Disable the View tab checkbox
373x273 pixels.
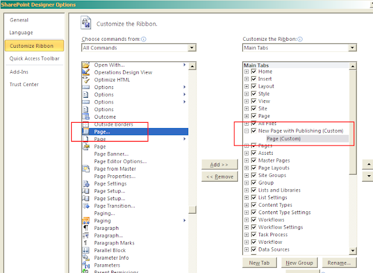254,101
